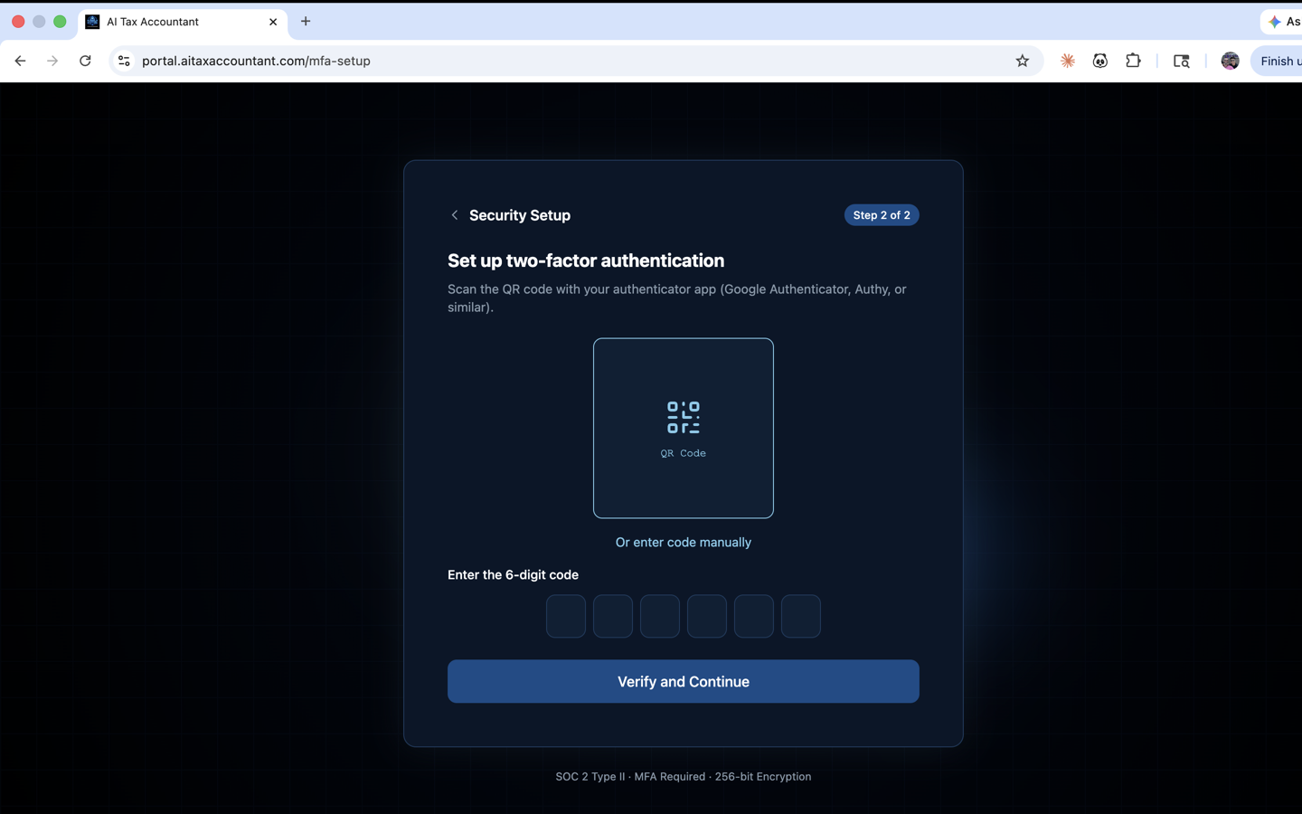Close the AI Tax Accountant tab
1302x814 pixels.
(x=273, y=22)
